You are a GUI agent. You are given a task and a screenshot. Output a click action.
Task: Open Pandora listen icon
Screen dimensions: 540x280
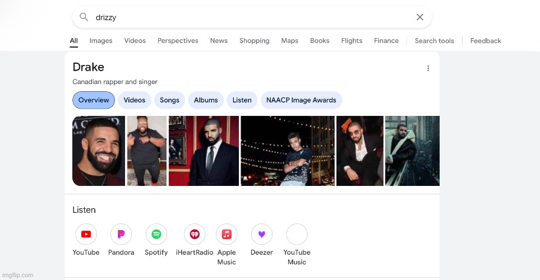(121, 234)
